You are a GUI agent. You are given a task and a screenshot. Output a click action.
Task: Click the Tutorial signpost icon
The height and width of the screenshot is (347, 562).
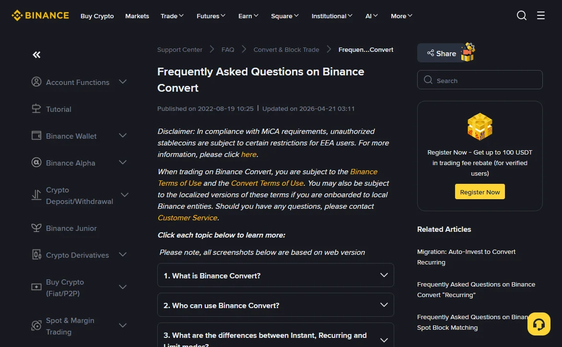point(36,109)
